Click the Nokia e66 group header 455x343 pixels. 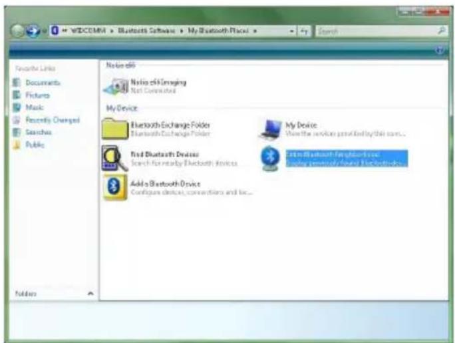click(120, 65)
